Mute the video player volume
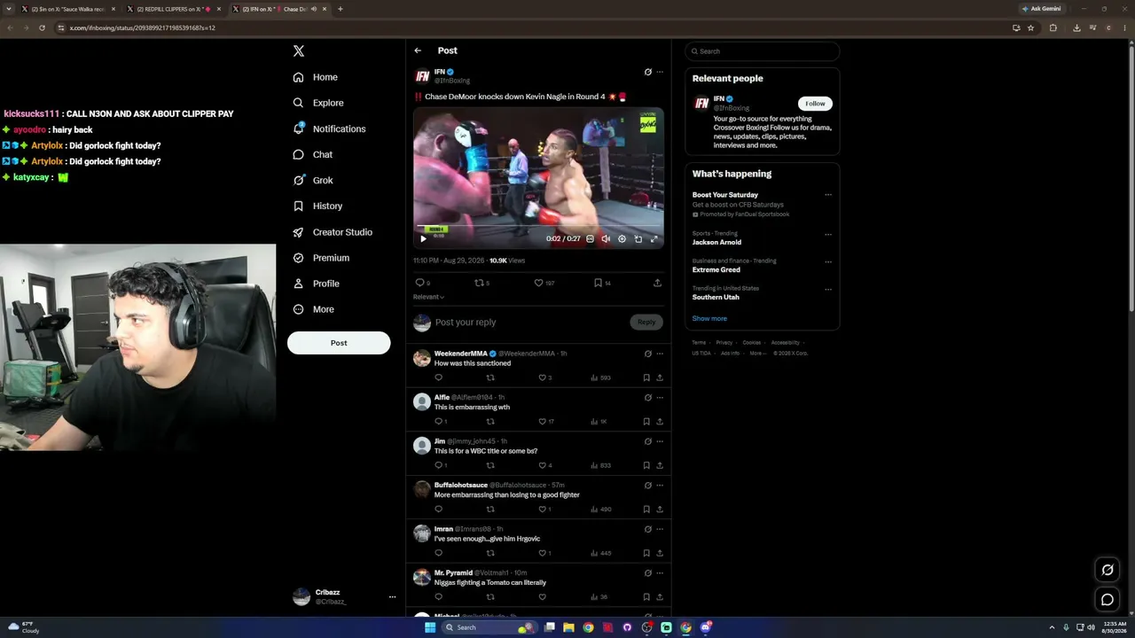 coord(606,238)
